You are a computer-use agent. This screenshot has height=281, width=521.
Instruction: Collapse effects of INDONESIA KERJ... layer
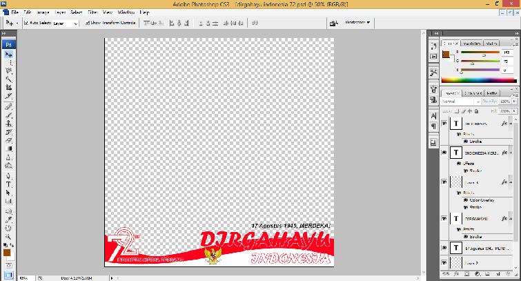pyautogui.click(x=511, y=153)
